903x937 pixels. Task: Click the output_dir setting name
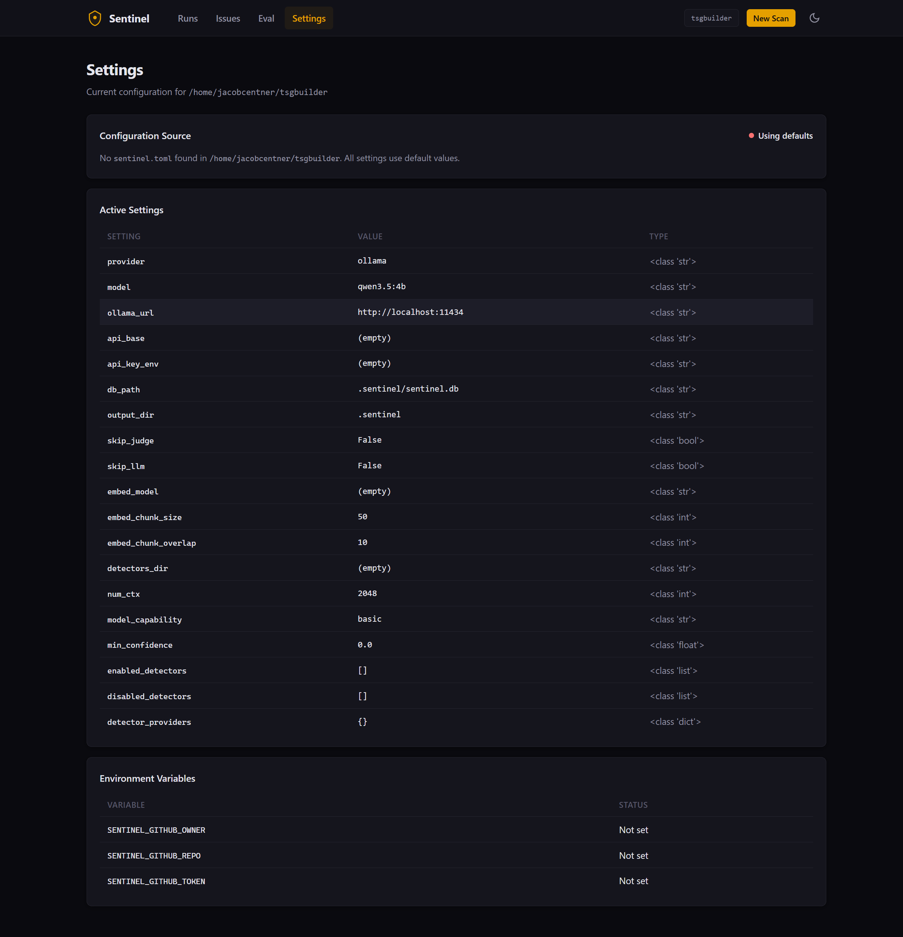pyautogui.click(x=131, y=415)
